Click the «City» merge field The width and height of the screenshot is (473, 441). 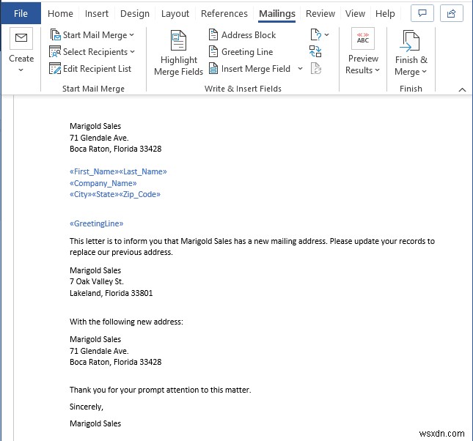[x=81, y=194]
